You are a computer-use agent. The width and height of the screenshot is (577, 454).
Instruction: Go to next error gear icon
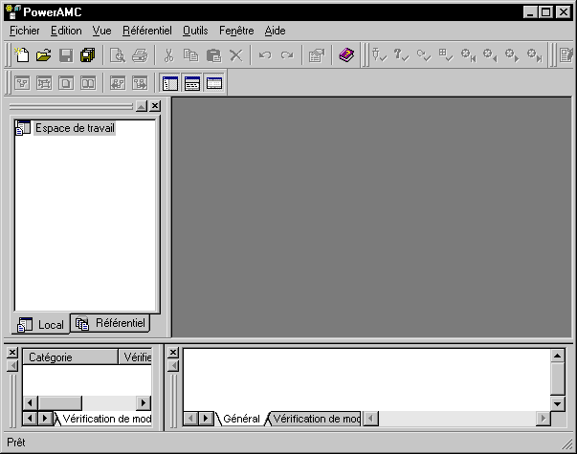click(512, 55)
